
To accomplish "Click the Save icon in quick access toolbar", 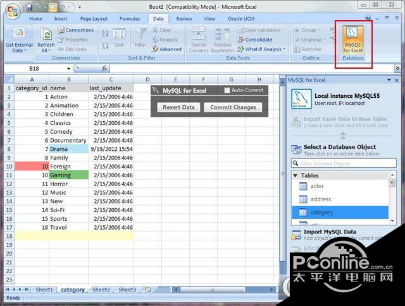I will (x=29, y=7).
